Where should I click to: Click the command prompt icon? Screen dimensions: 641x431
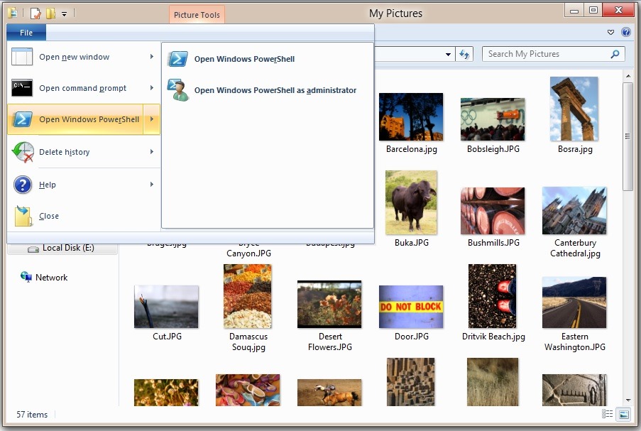pyautogui.click(x=22, y=87)
